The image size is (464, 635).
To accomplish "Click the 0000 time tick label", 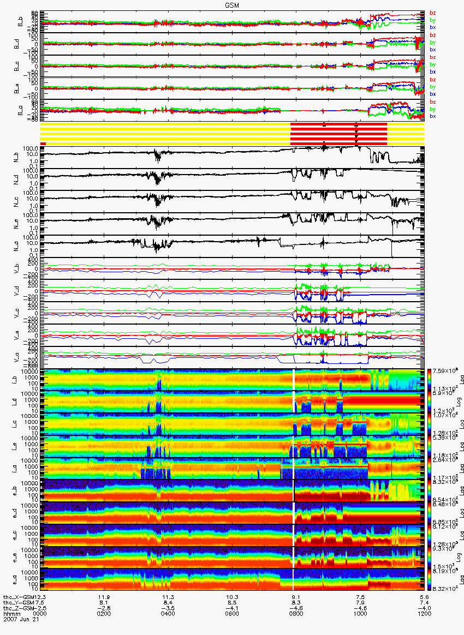I will click(x=40, y=614).
